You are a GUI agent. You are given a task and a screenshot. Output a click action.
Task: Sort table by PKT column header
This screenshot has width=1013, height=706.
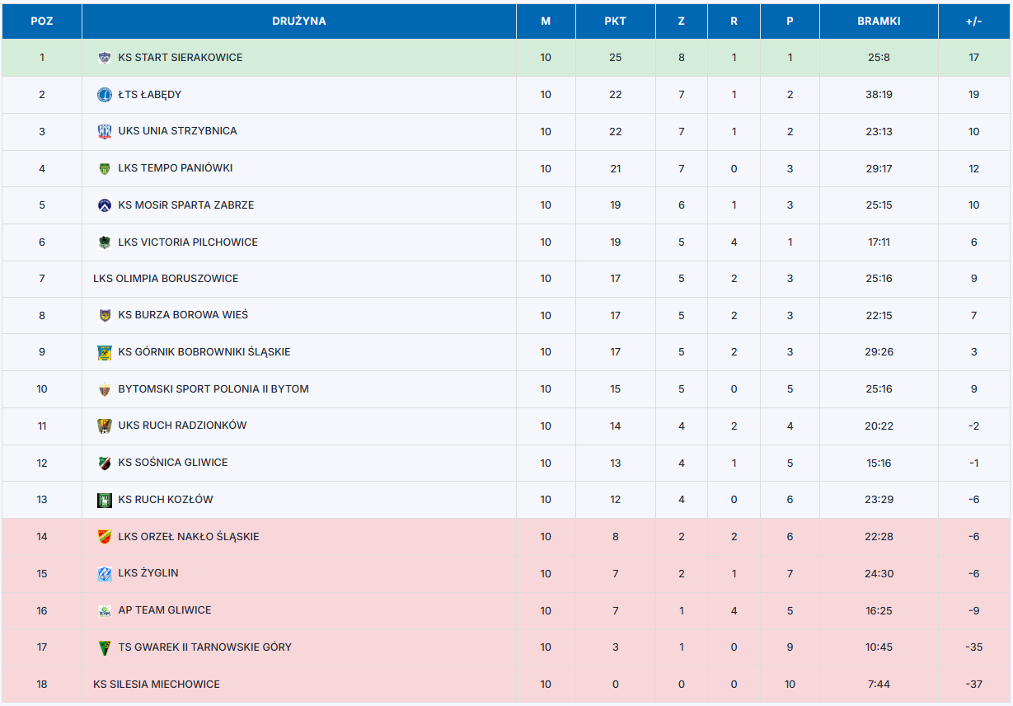click(615, 21)
